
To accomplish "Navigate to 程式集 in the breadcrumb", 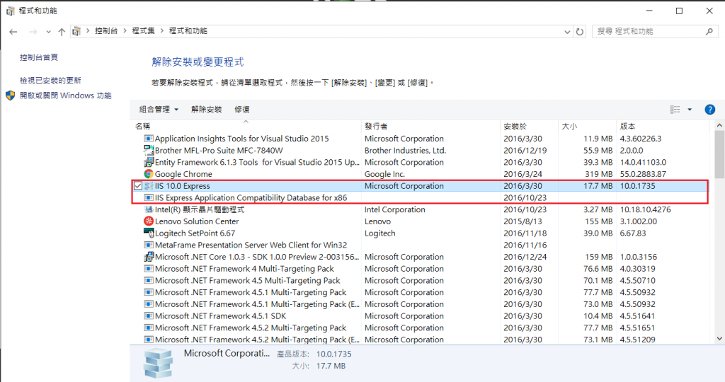I will [x=143, y=31].
